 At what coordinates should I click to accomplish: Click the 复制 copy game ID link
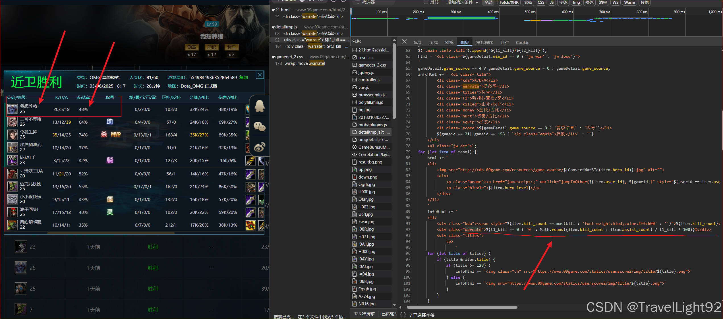pyautogui.click(x=244, y=78)
